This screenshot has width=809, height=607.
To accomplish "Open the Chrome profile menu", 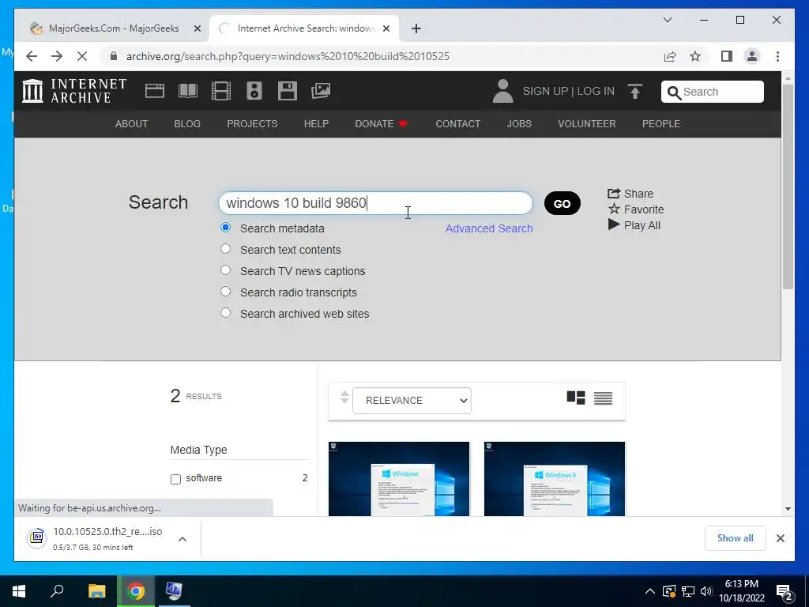I will coord(752,56).
